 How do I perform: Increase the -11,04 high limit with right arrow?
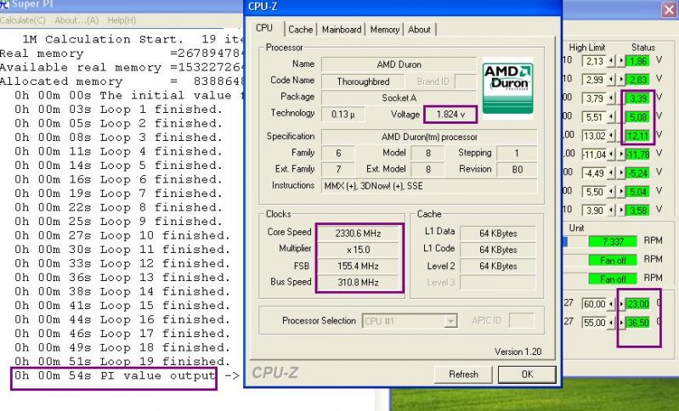620,155
